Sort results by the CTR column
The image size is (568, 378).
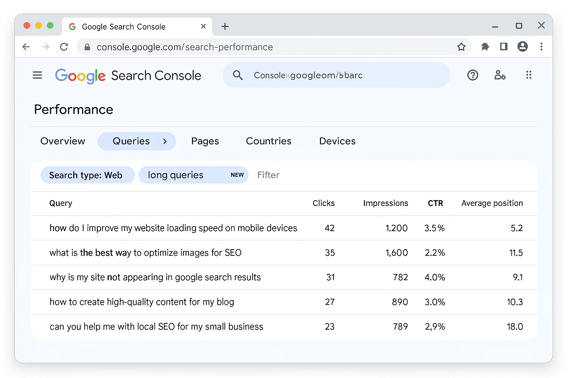[x=435, y=203]
